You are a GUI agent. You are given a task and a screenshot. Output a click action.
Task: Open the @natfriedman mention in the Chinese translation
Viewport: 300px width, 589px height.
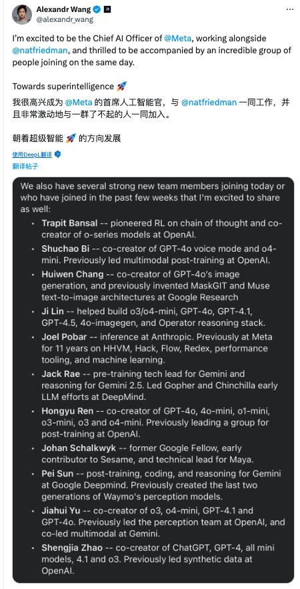[x=209, y=103]
